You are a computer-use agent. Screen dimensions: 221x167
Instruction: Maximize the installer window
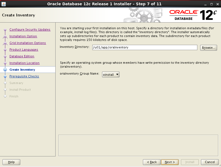click(212, 4)
